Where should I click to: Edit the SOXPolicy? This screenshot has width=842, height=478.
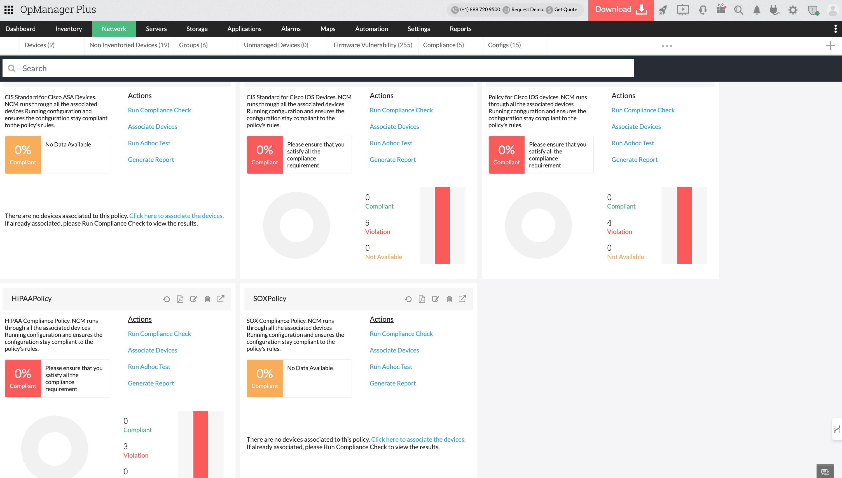(x=436, y=299)
